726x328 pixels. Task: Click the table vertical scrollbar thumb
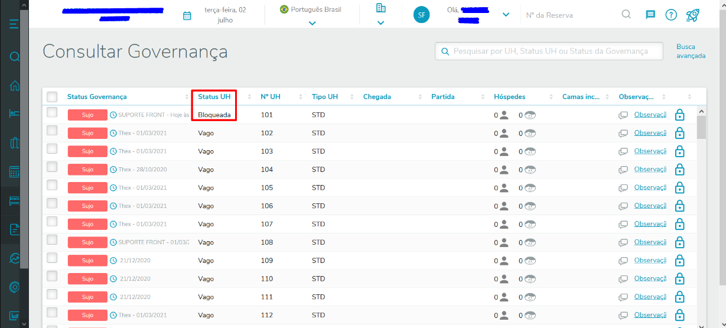point(701,126)
